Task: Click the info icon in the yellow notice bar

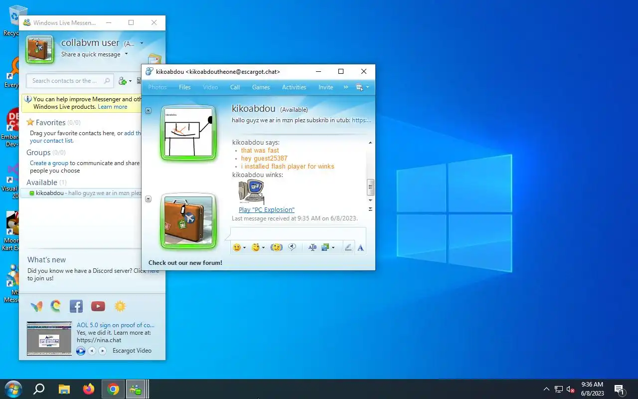Action: pyautogui.click(x=28, y=99)
